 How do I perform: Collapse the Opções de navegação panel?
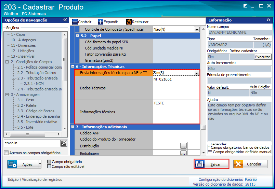click(x=65, y=20)
